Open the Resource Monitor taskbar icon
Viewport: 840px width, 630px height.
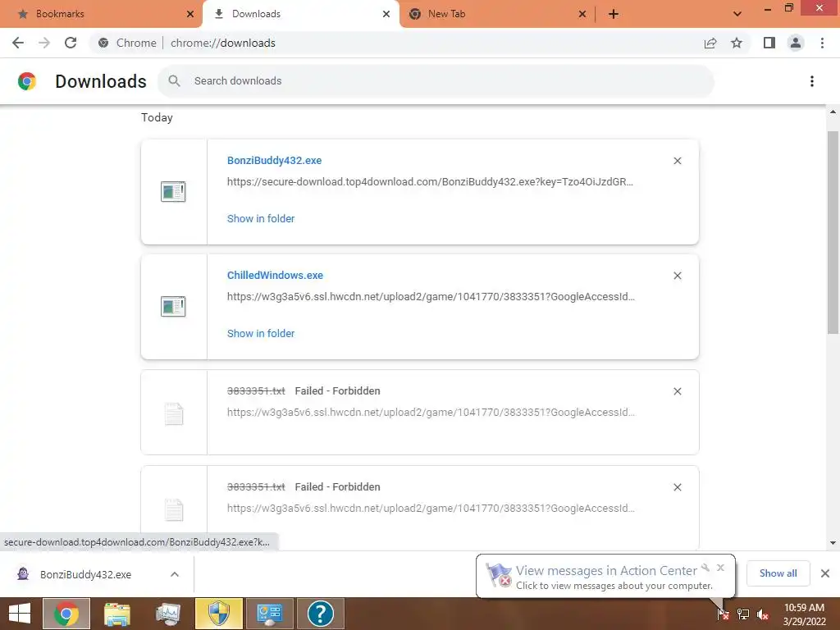click(x=167, y=614)
